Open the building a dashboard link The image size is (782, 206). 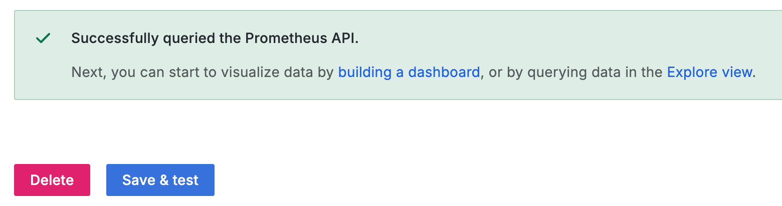(x=409, y=72)
